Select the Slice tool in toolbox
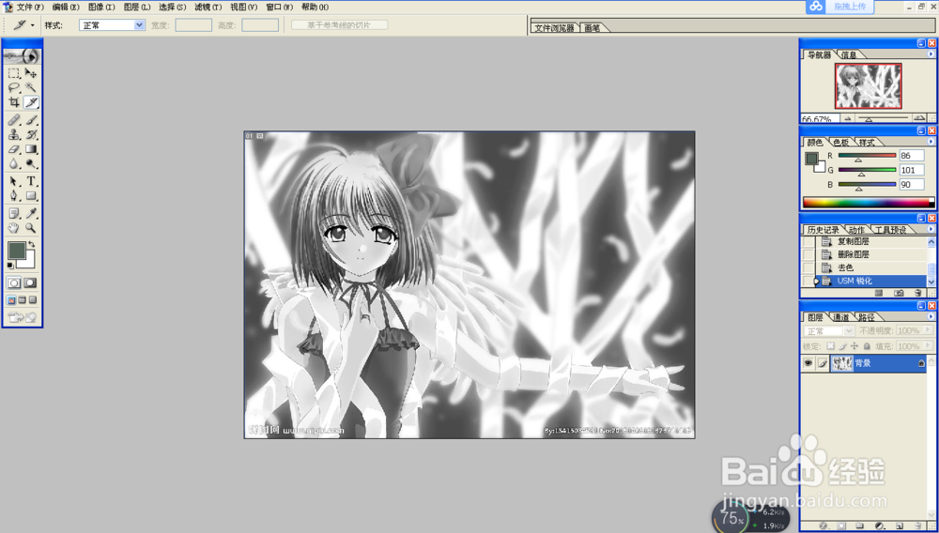Image resolution: width=939 pixels, height=533 pixels. [x=31, y=102]
